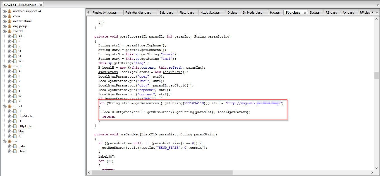Expand the net.tsz.afinal package node
380x176 pixels.
coord(4,21)
